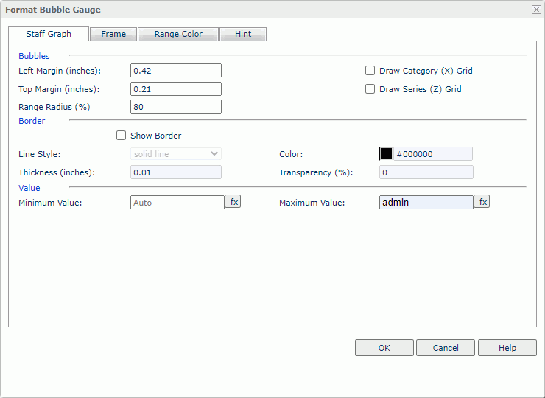Open the Range Color tab

pyautogui.click(x=178, y=34)
